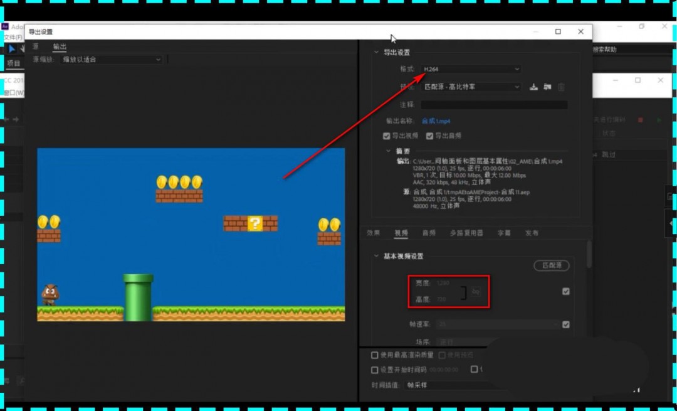Viewport: 677px width, 411px height.
Task: Click the import preset icon
Action: click(x=547, y=87)
